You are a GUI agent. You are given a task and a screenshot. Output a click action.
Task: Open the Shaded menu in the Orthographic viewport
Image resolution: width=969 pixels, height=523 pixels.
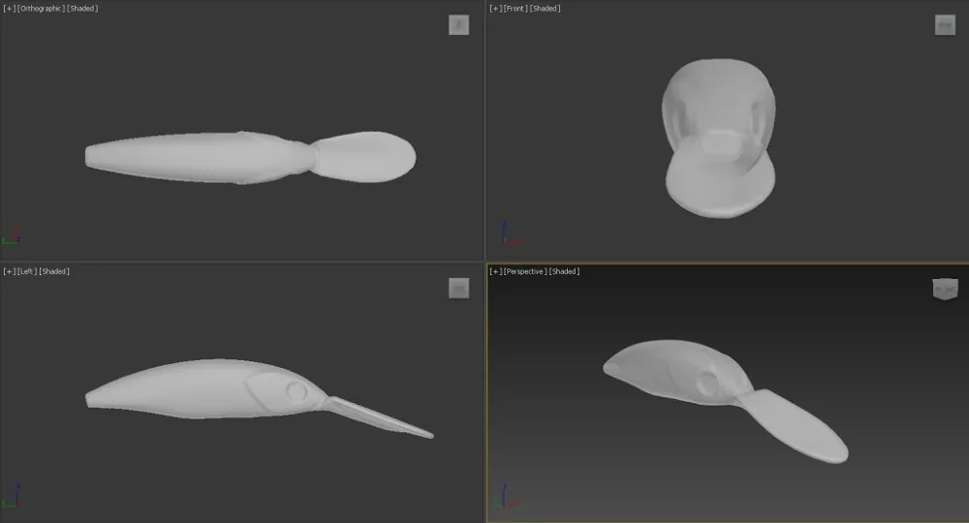click(x=83, y=9)
